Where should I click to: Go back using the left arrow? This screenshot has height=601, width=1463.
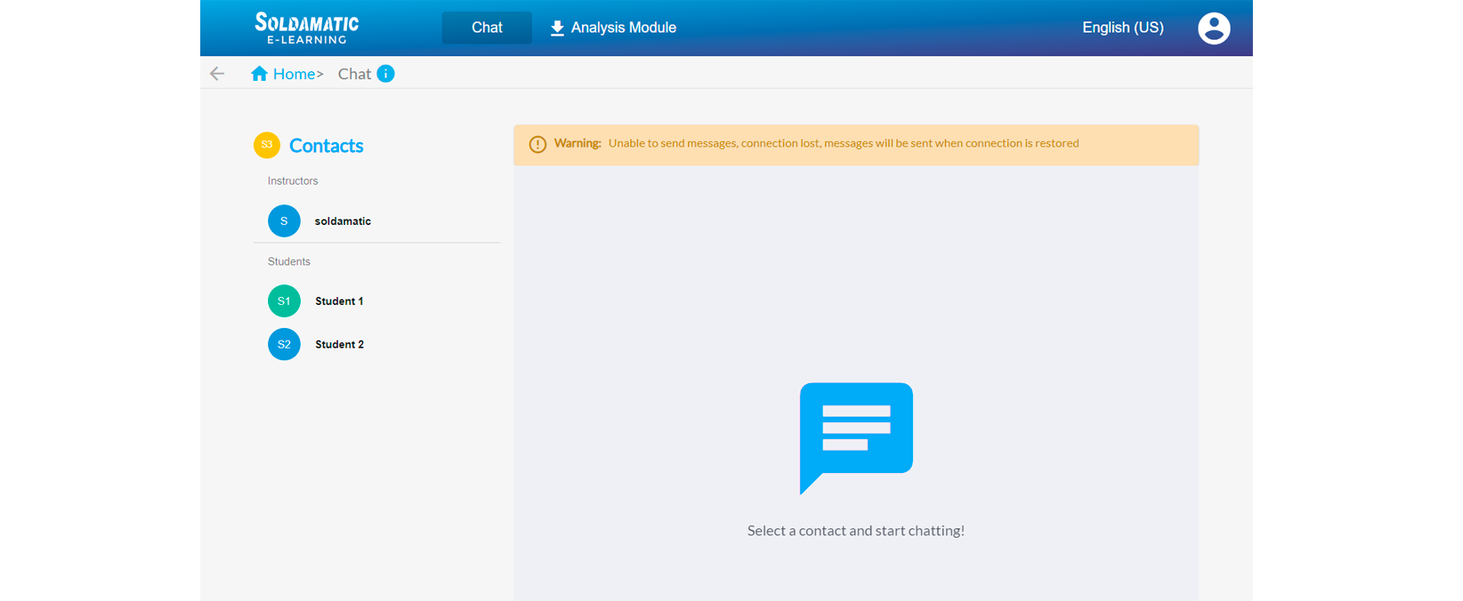217,74
